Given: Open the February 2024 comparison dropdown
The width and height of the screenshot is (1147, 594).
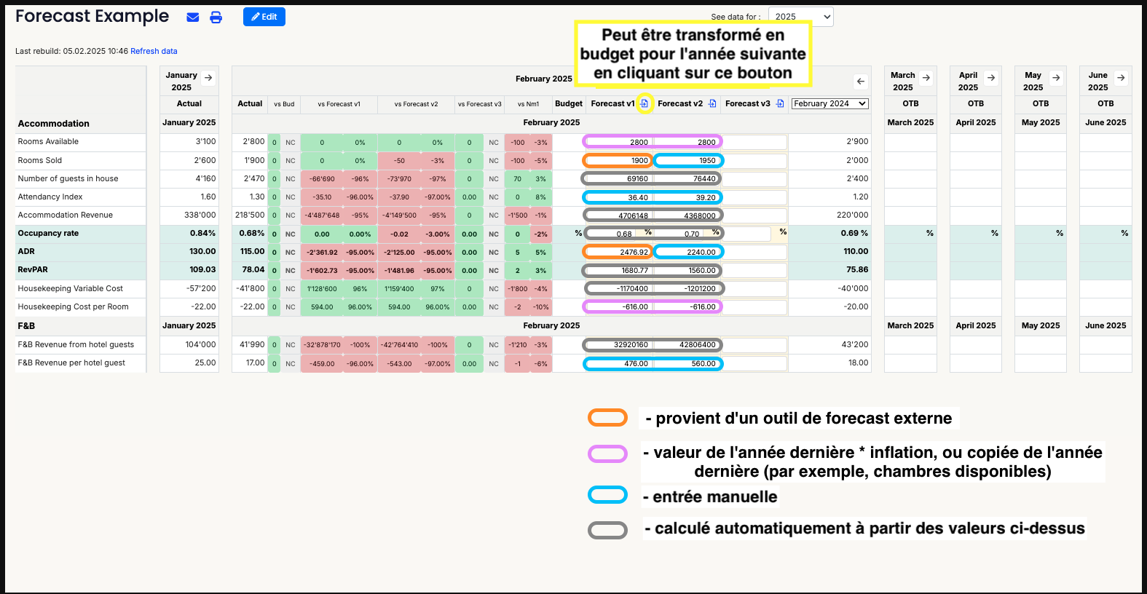Looking at the screenshot, I should point(829,104).
